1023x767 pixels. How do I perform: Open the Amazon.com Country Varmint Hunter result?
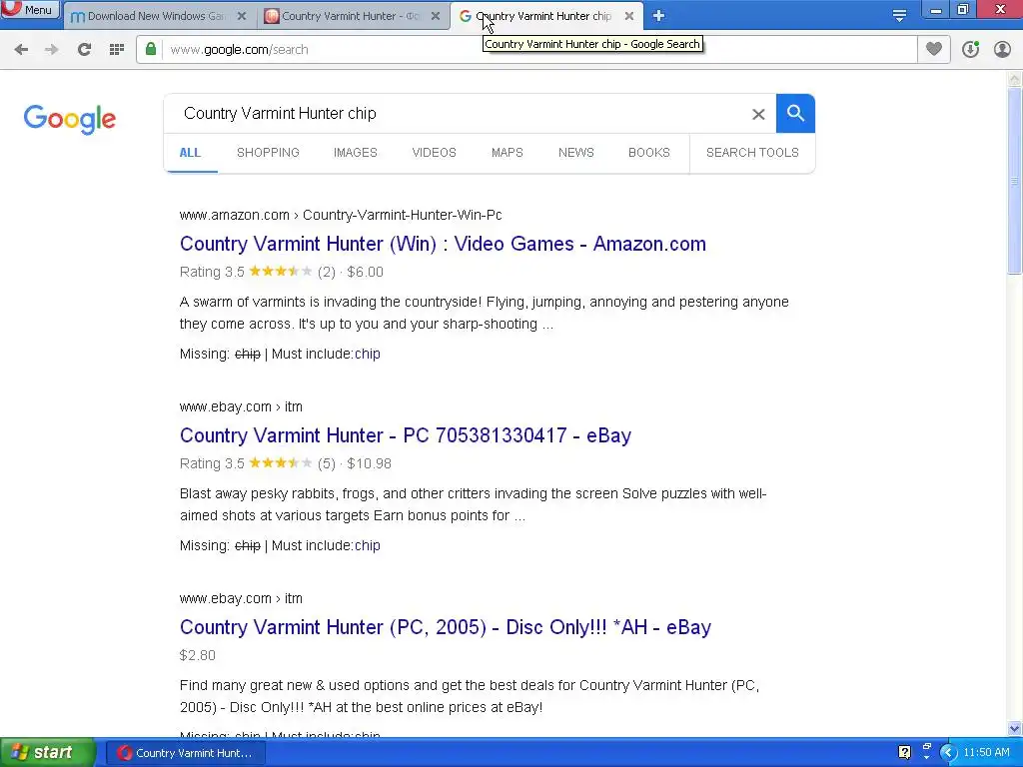click(x=443, y=244)
